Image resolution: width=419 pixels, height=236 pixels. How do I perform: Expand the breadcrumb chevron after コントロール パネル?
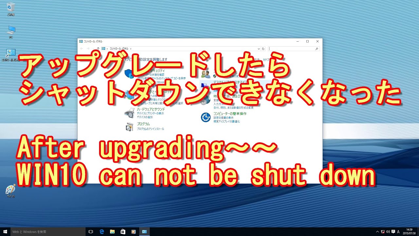tap(131, 49)
